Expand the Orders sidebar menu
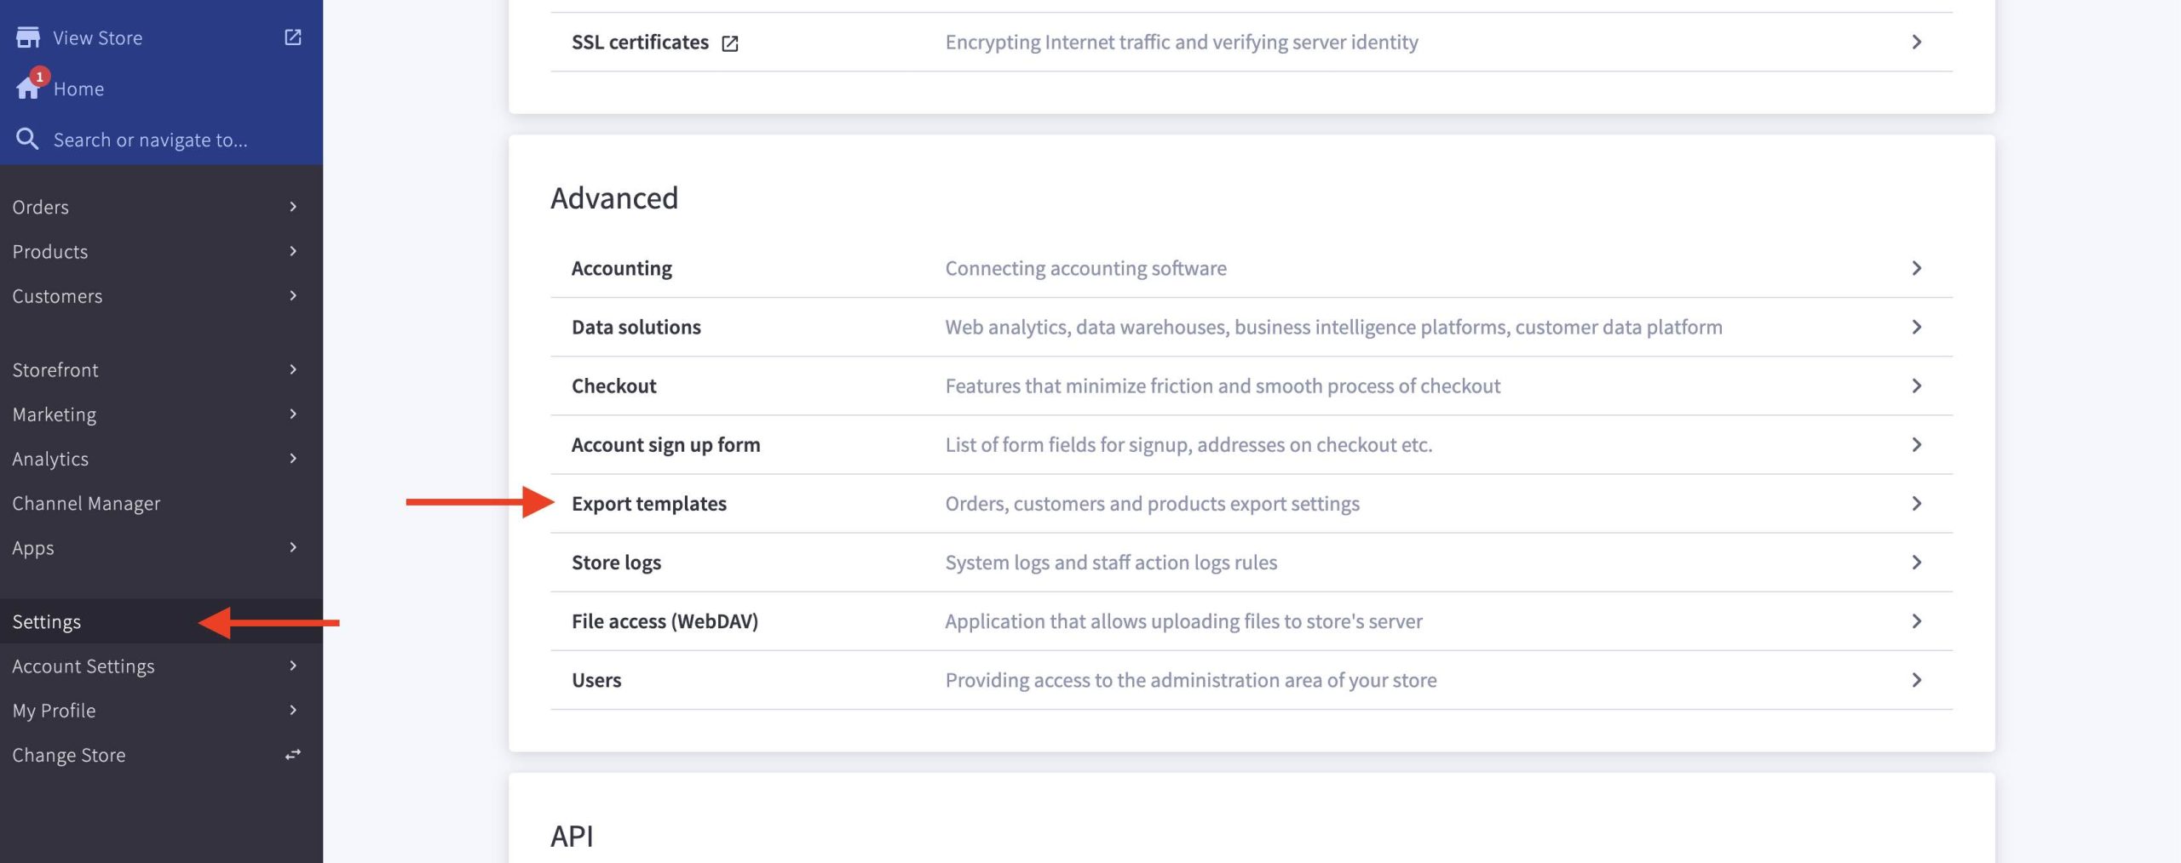This screenshot has height=863, width=2181. coord(292,207)
